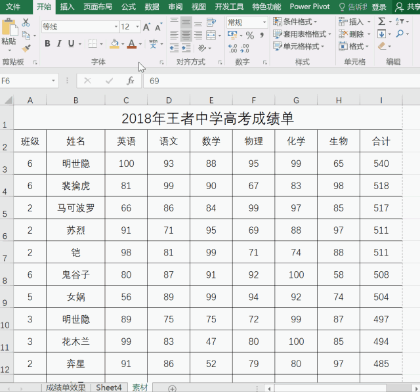Toggle Wrap Text icon
The height and width of the screenshot is (392, 420).
(x=211, y=22)
